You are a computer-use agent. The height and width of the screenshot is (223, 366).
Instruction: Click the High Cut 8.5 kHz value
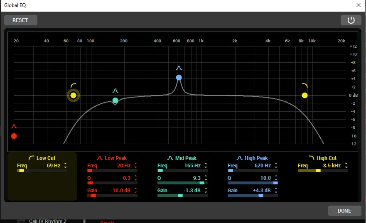(x=332, y=165)
